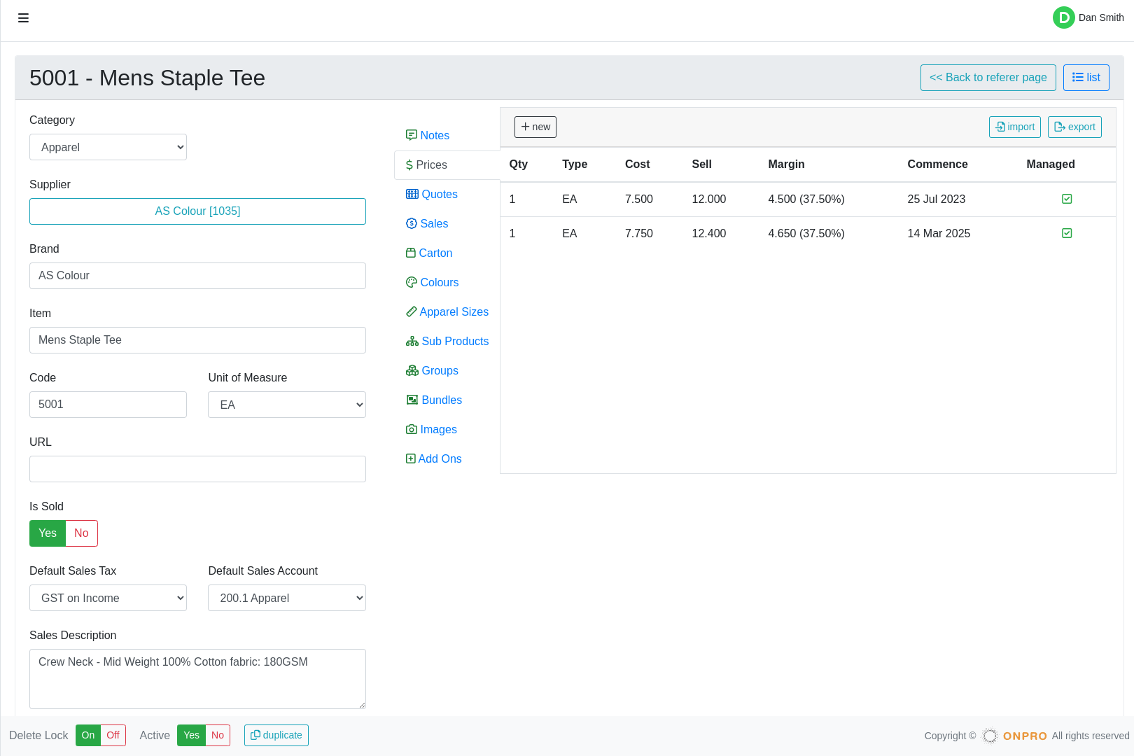
Task: Click the Dan Smith user name
Action: [1101, 17]
